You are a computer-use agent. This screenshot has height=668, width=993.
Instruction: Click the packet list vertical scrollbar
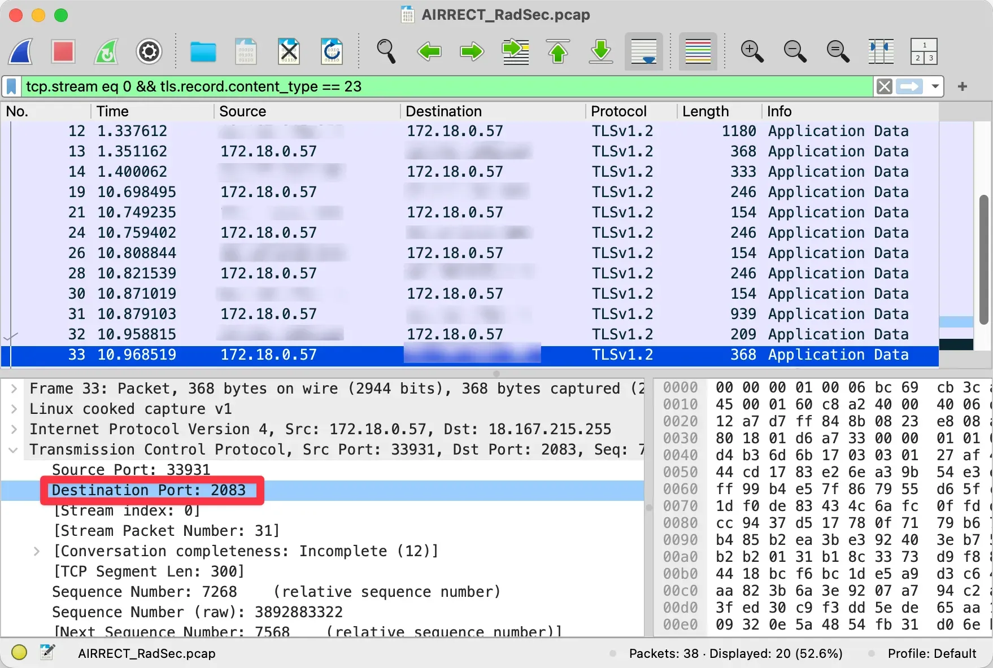(x=983, y=260)
